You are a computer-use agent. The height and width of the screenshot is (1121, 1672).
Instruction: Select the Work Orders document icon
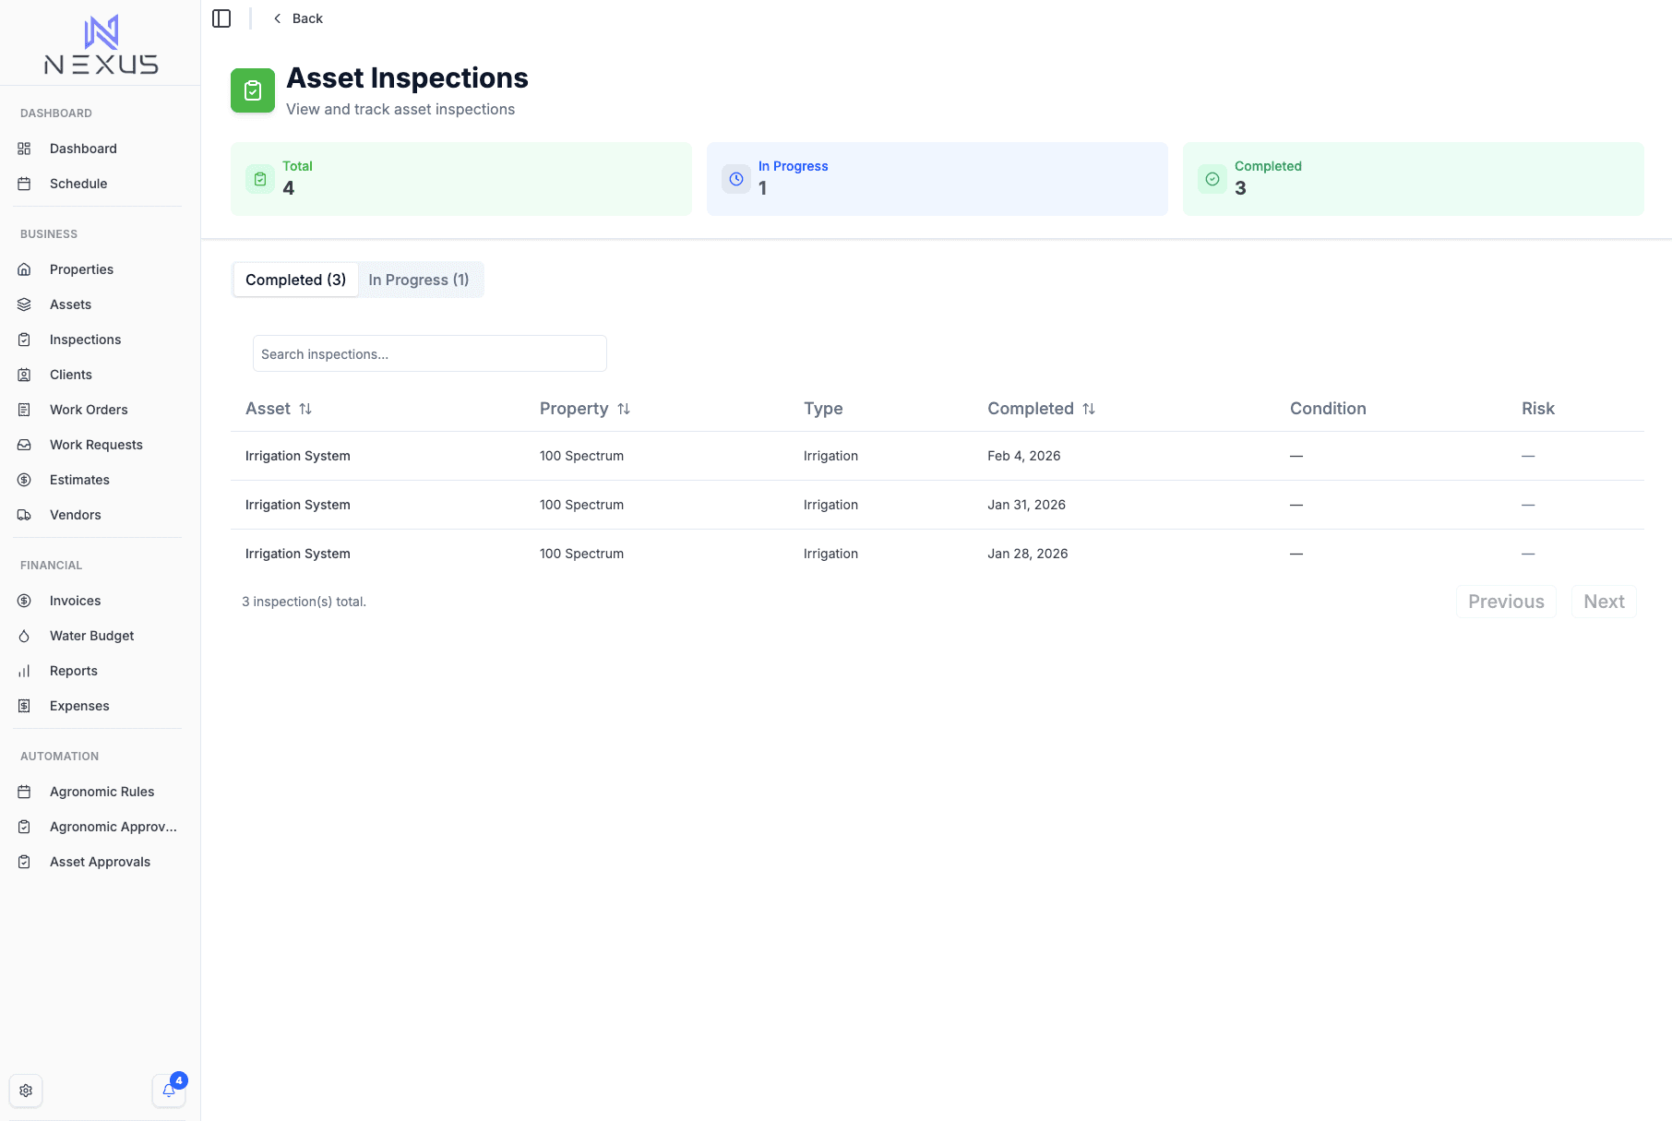click(x=24, y=410)
